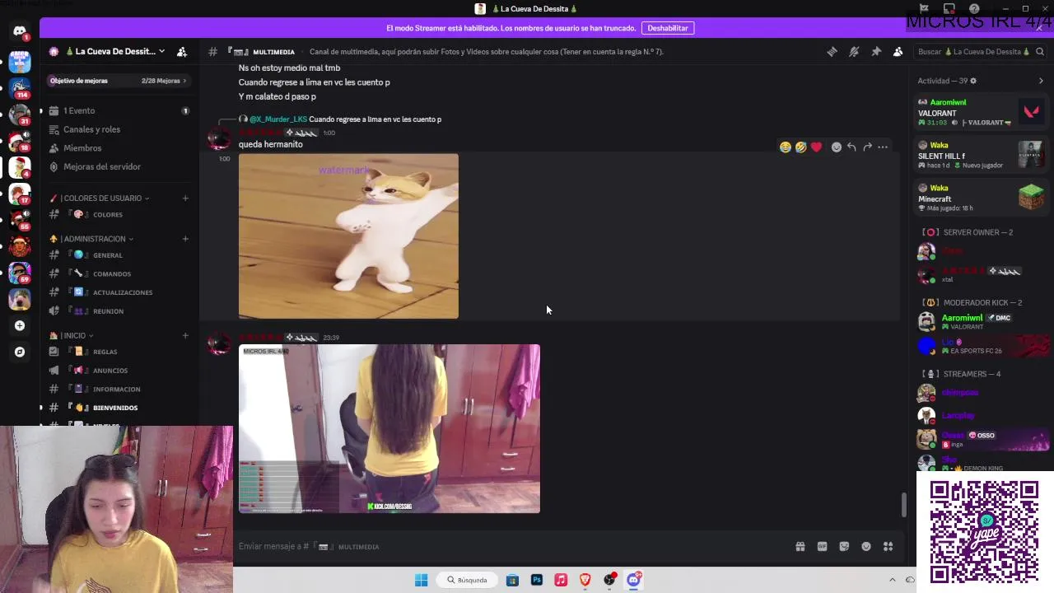Viewport: 1054px width, 593px height.
Task: Open the add reaction smiley picker
Action: (x=837, y=147)
